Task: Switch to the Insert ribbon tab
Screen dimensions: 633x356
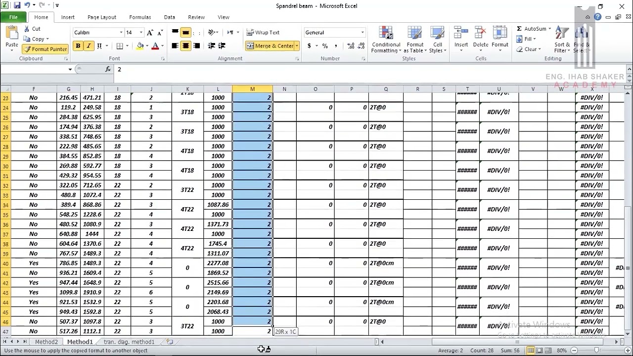Action: tap(68, 17)
